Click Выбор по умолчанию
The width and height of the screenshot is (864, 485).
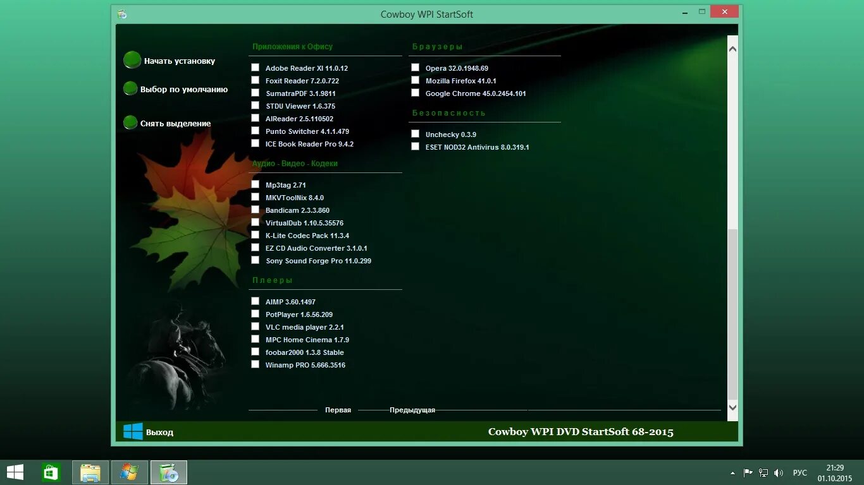tap(184, 90)
